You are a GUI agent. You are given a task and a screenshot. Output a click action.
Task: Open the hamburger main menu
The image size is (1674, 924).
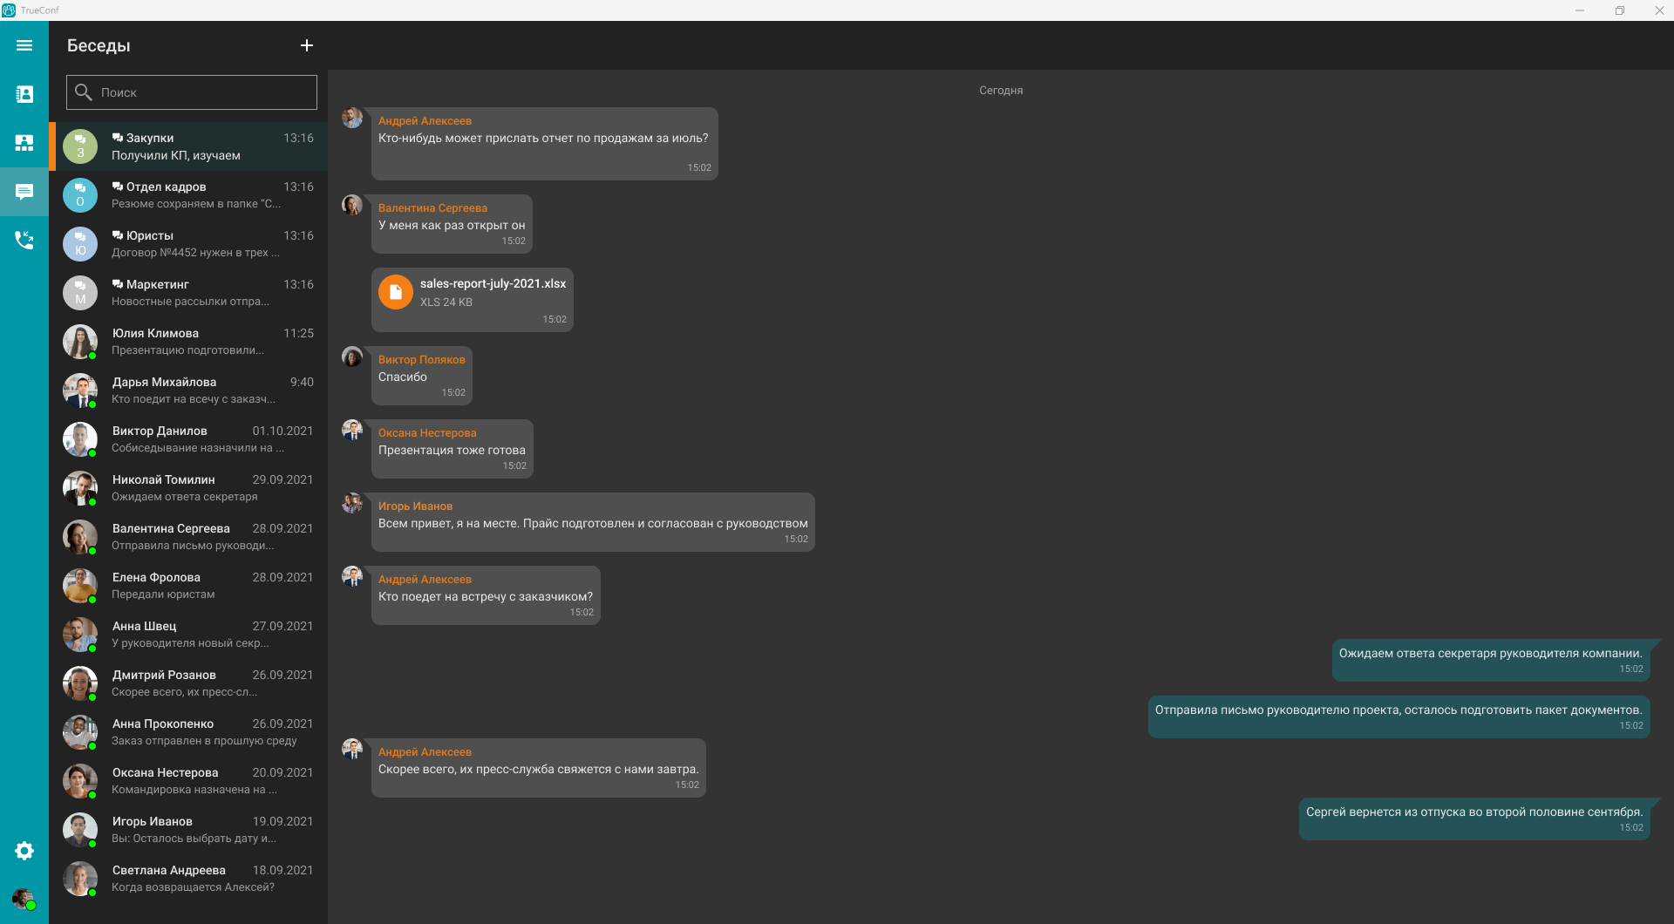click(24, 45)
